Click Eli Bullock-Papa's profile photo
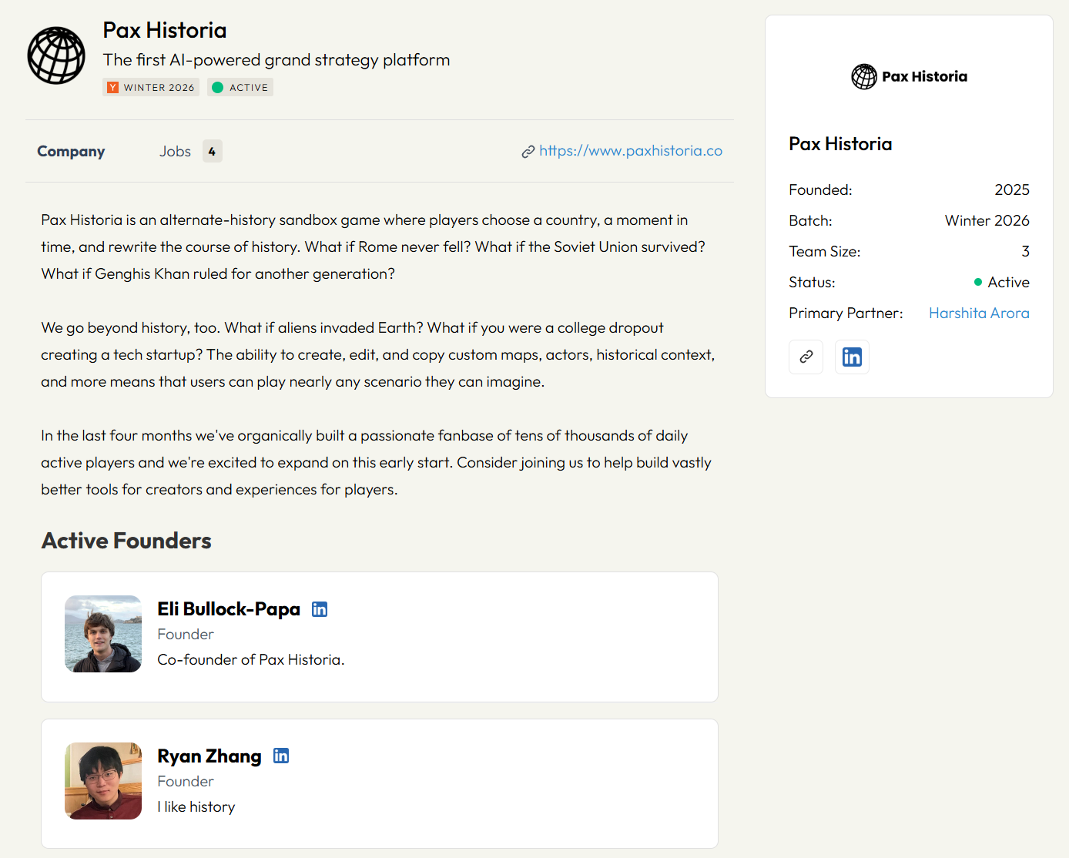 point(103,634)
